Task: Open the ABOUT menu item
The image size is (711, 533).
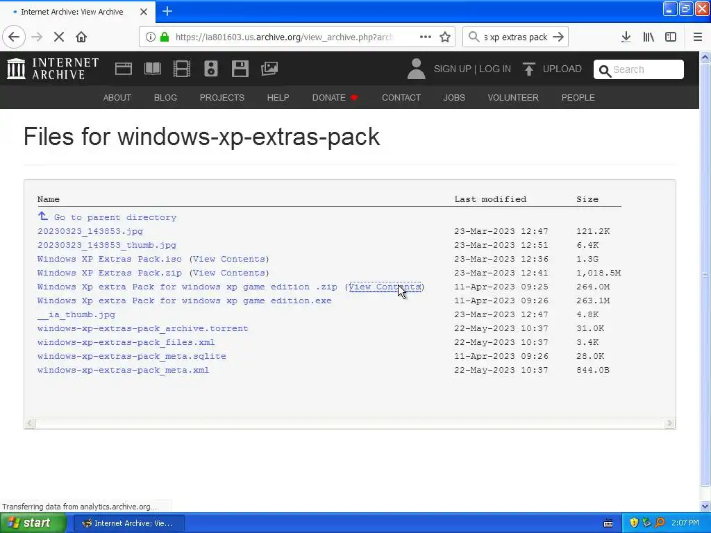Action: click(x=117, y=97)
